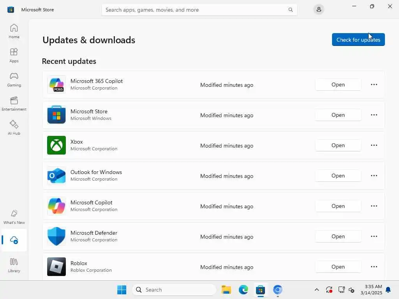
Task: Open the Apps section
Action: (14, 55)
